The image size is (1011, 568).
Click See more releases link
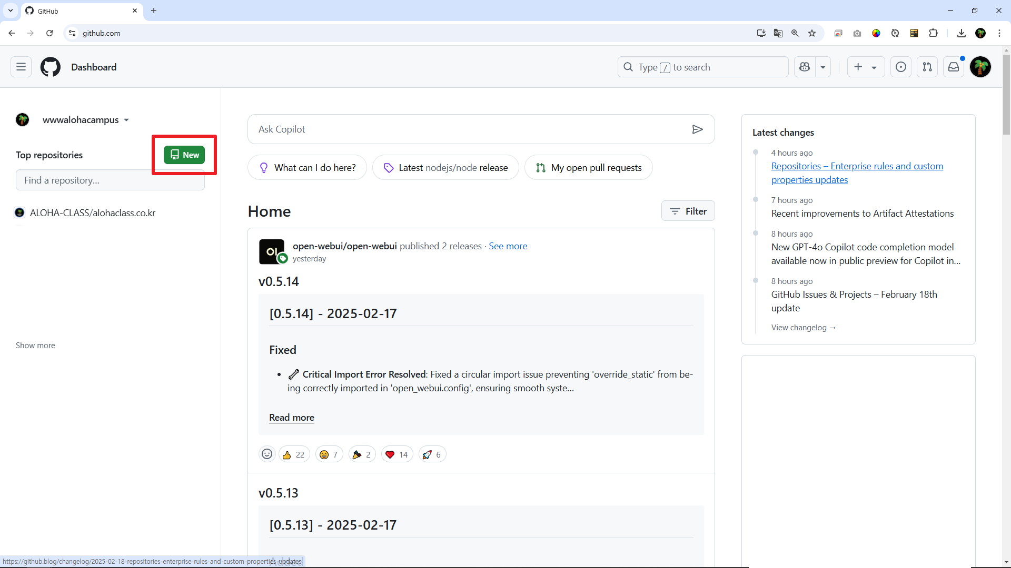point(508,246)
